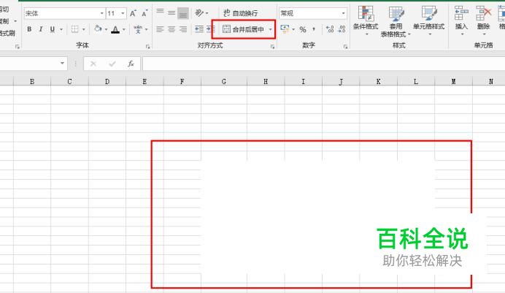Select column G header
The height and width of the screenshot is (293, 505).
click(x=224, y=82)
